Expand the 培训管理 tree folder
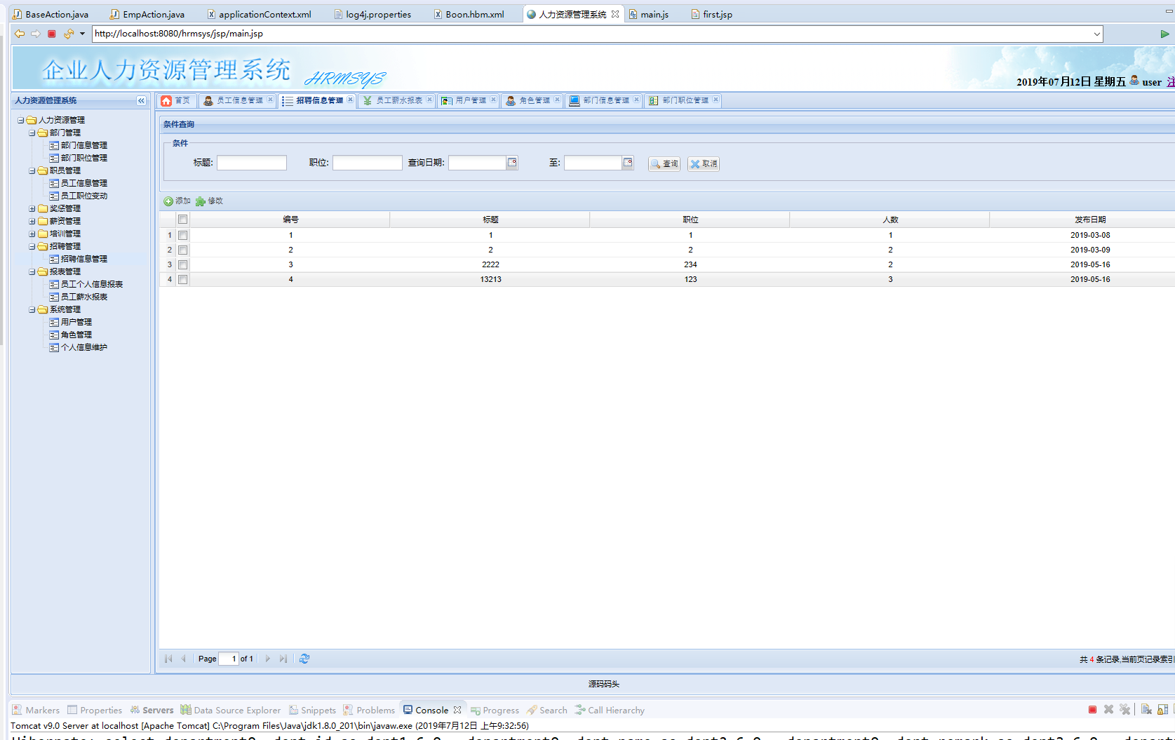 pos(32,234)
